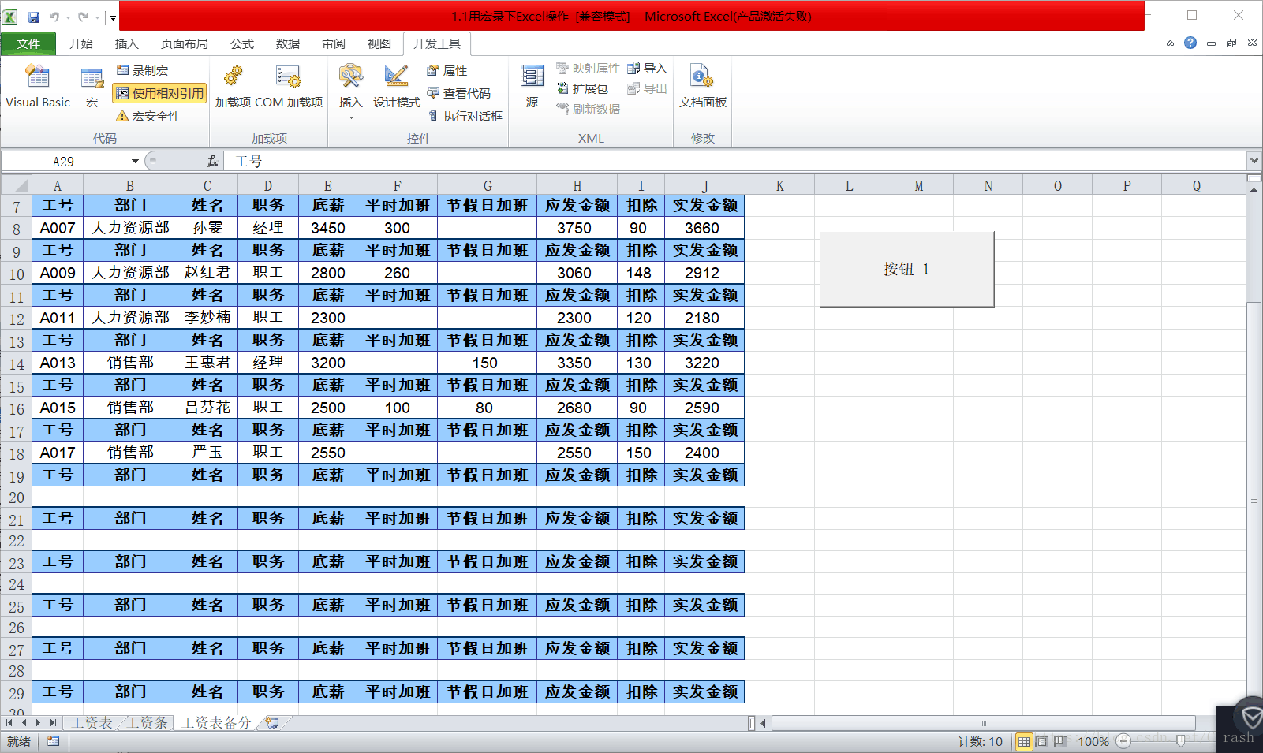Click the fx insert function button

[212, 161]
